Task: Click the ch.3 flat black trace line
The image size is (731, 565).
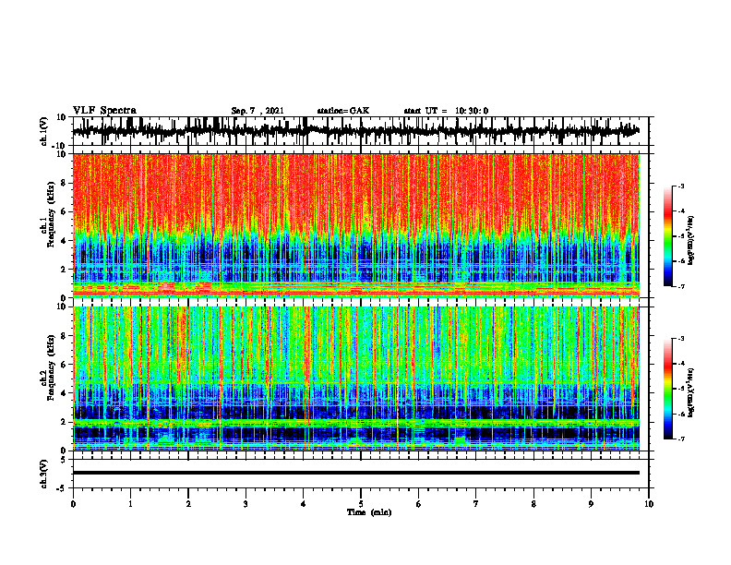Action: [355, 473]
